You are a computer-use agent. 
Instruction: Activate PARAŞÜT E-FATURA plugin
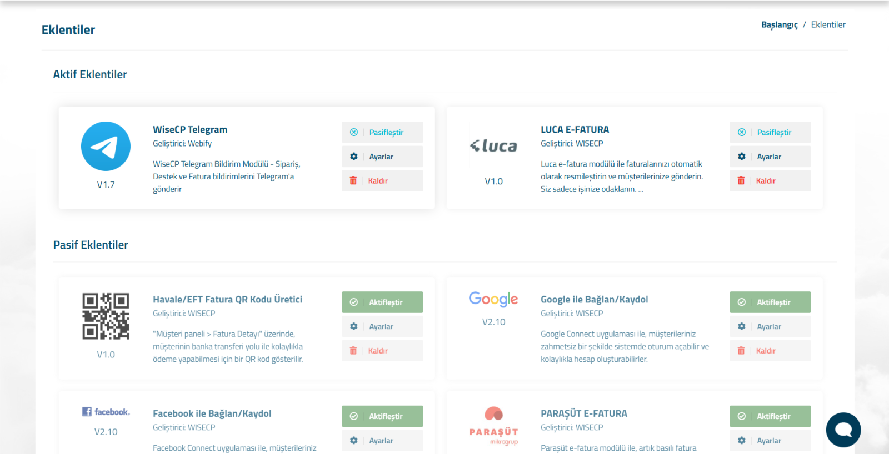click(x=770, y=416)
